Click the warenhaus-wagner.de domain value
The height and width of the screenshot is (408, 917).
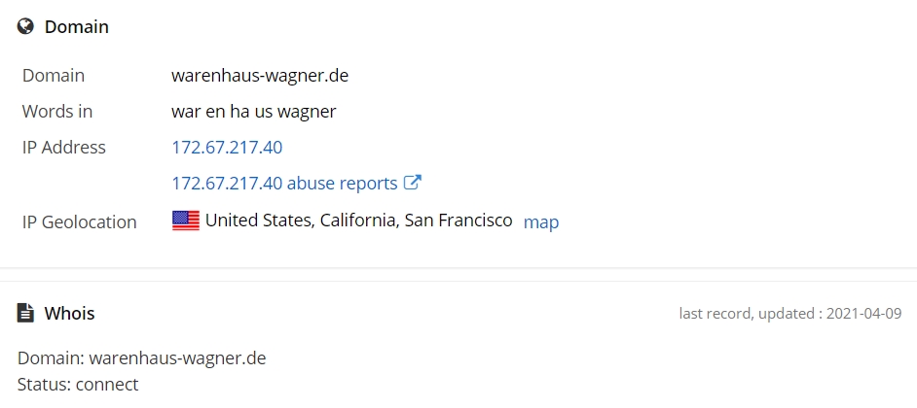click(260, 76)
